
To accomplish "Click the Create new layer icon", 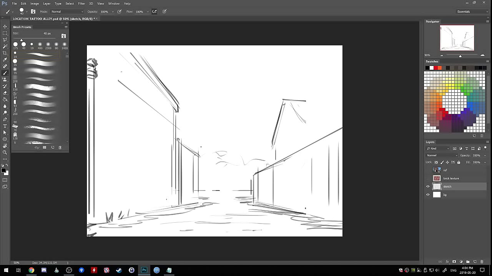I will [475, 262].
